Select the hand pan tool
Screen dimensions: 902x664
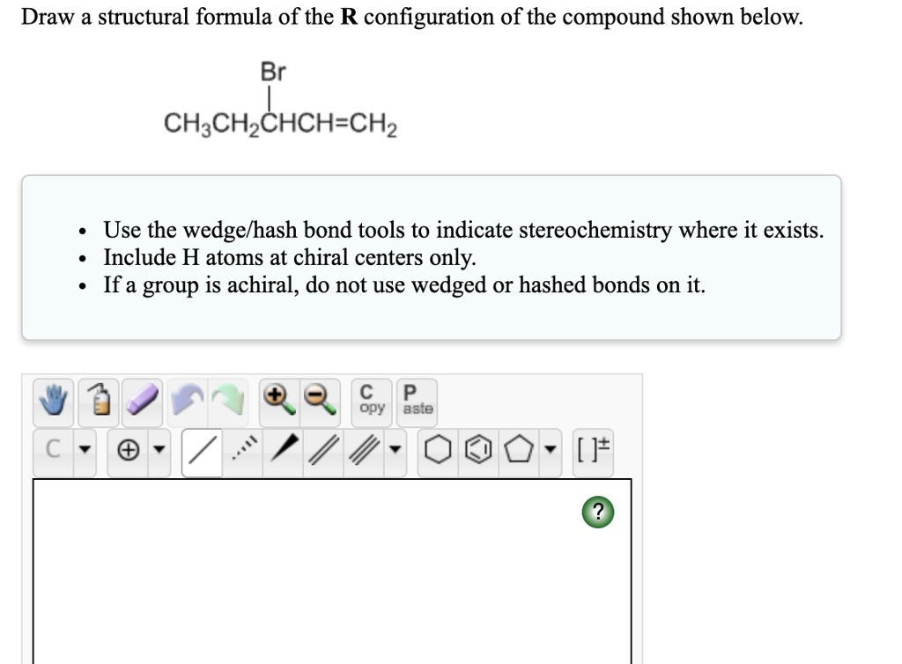tap(49, 402)
